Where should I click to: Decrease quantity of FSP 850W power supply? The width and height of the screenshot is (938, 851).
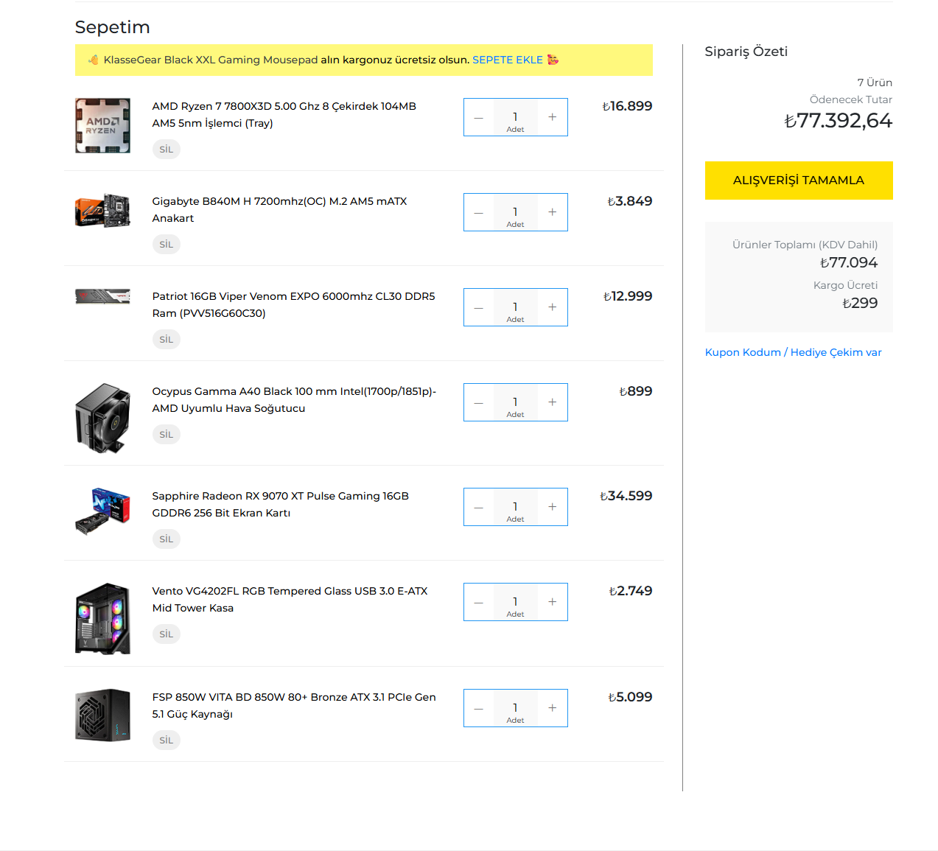pos(479,708)
